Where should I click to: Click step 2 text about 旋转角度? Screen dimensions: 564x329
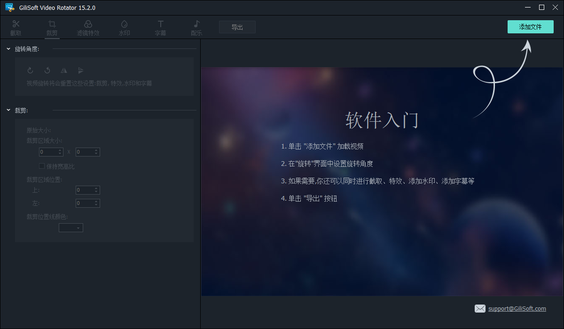tap(327, 164)
